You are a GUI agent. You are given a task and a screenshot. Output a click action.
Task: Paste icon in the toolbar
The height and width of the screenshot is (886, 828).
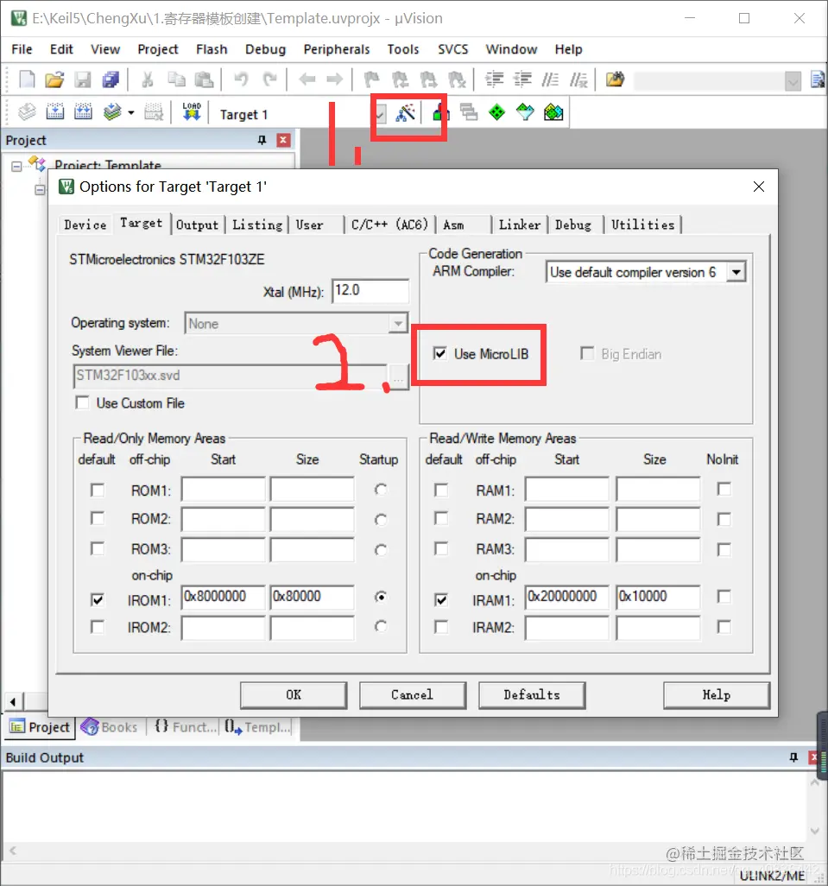coord(204,79)
